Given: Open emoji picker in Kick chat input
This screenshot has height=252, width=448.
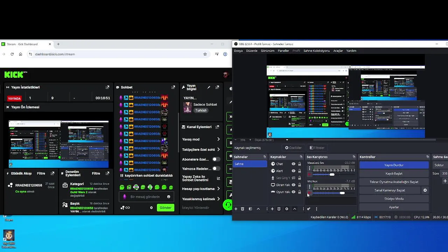Looking at the screenshot, I should 169,197.
